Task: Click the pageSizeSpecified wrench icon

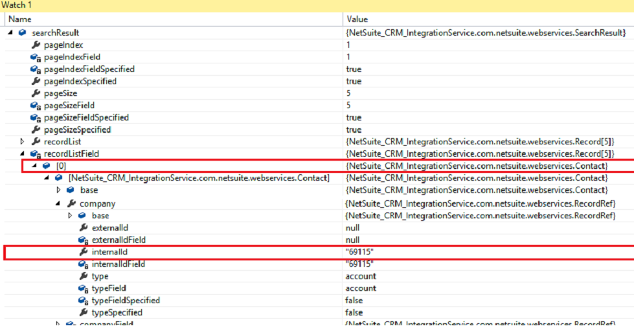Action: click(36, 130)
